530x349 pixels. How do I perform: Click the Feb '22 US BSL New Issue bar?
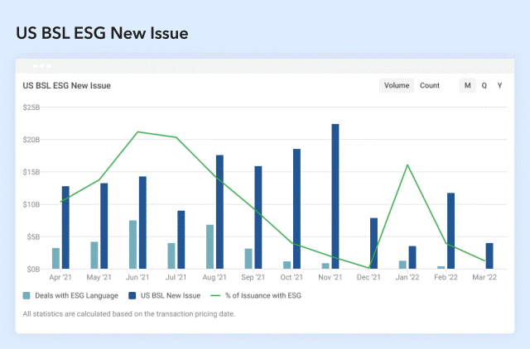point(450,231)
